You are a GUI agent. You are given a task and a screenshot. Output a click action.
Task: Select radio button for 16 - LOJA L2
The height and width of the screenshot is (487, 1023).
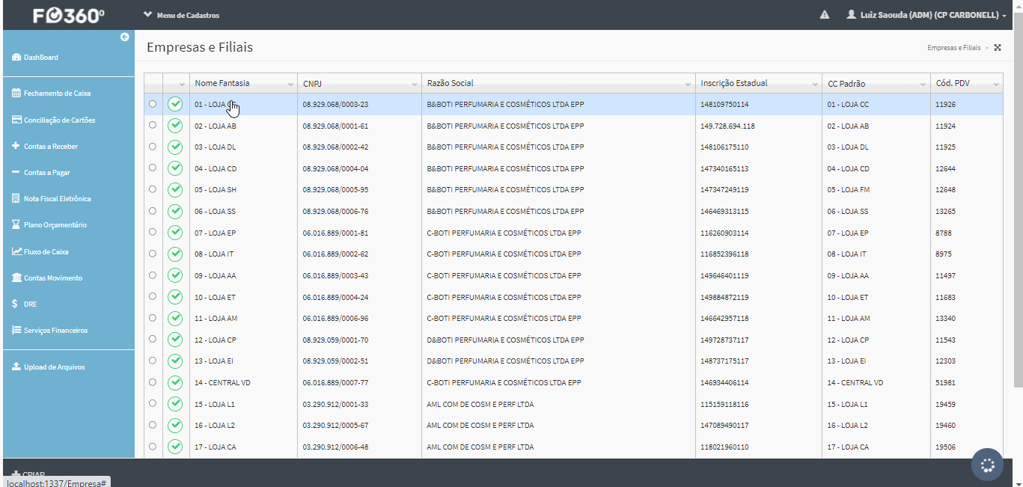153,425
